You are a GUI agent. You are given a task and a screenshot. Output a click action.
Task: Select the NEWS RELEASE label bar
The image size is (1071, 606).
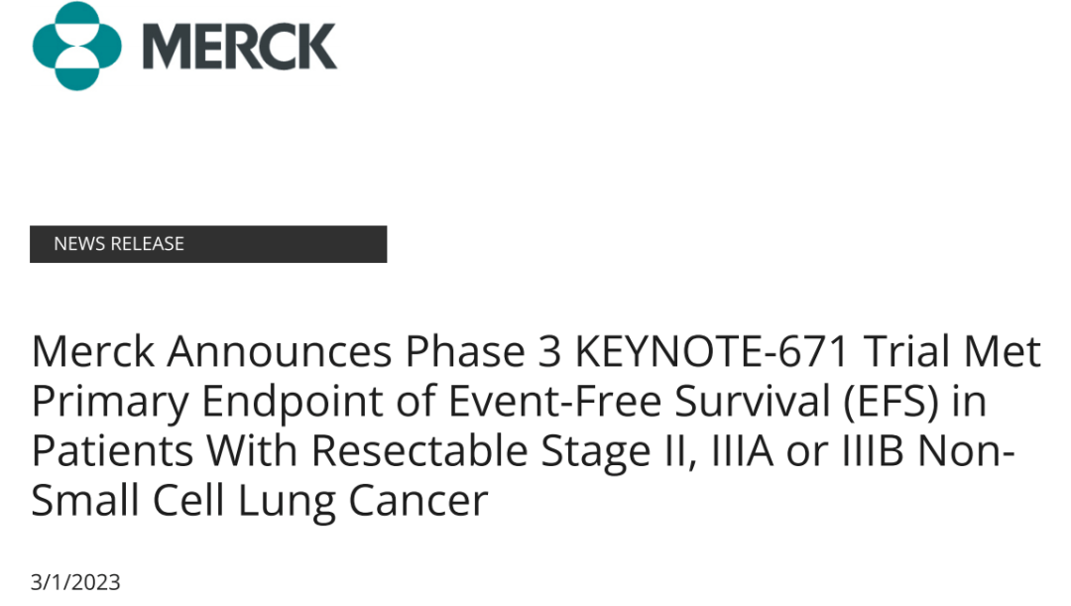207,244
